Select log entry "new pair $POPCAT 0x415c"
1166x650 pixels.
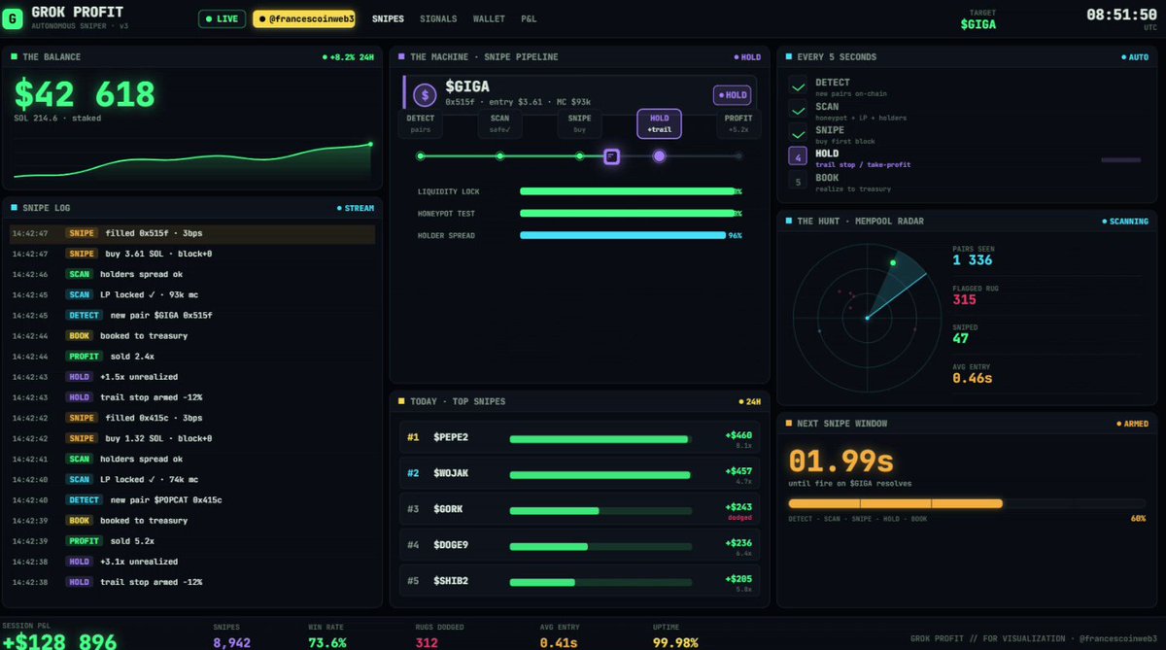pos(191,499)
